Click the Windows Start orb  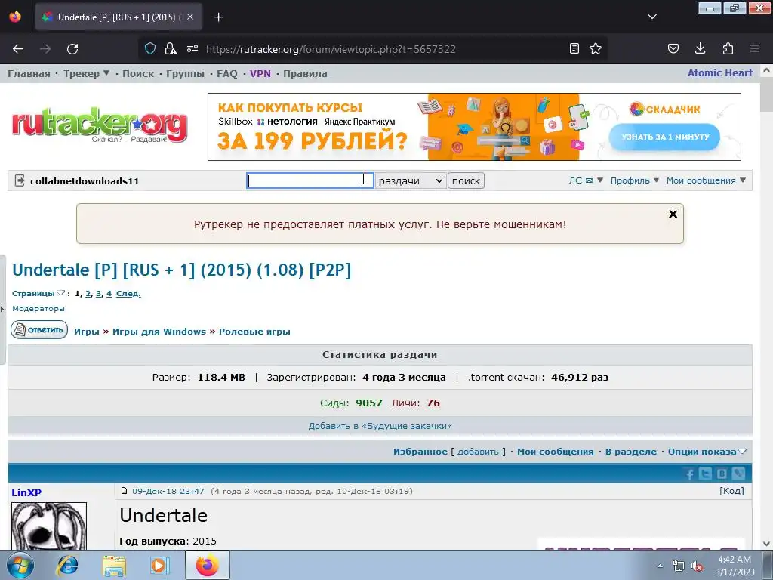[20, 565]
